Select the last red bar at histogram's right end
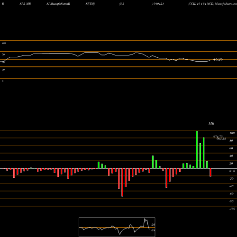Screen dimensions: 237x237 tap(210, 173)
